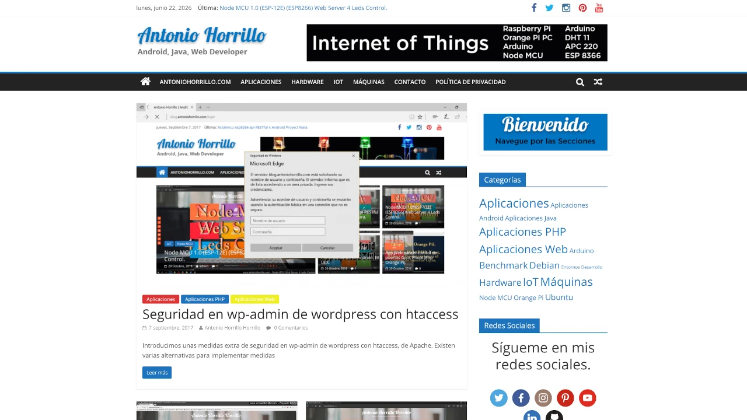This screenshot has width=747, height=420.
Task: Click the excerpt starting Introducimos unas medidas extra
Action: (299, 350)
